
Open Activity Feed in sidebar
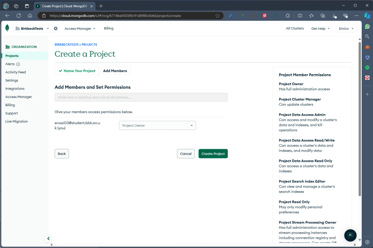15,72
